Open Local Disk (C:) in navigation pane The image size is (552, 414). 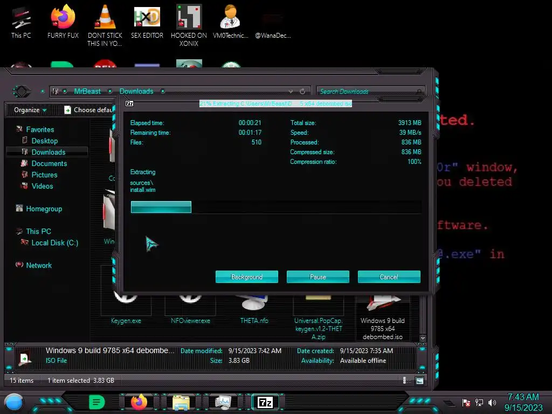coord(54,243)
